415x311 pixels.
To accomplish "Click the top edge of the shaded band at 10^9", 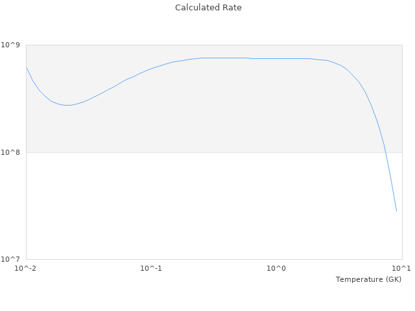I will point(214,45).
